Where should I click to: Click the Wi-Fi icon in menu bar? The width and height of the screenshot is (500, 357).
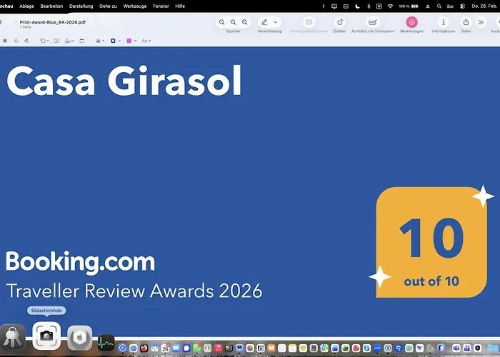pyautogui.click(x=390, y=6)
